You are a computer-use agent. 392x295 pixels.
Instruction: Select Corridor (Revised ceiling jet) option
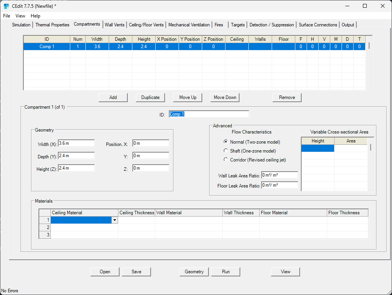tap(226, 160)
